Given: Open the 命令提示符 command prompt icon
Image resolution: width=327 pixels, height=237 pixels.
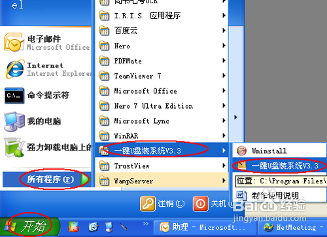Looking at the screenshot, I should tap(14, 96).
